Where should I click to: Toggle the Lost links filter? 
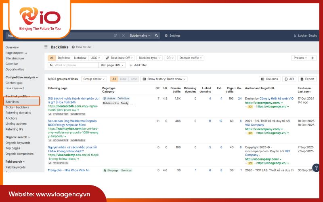[133, 79]
